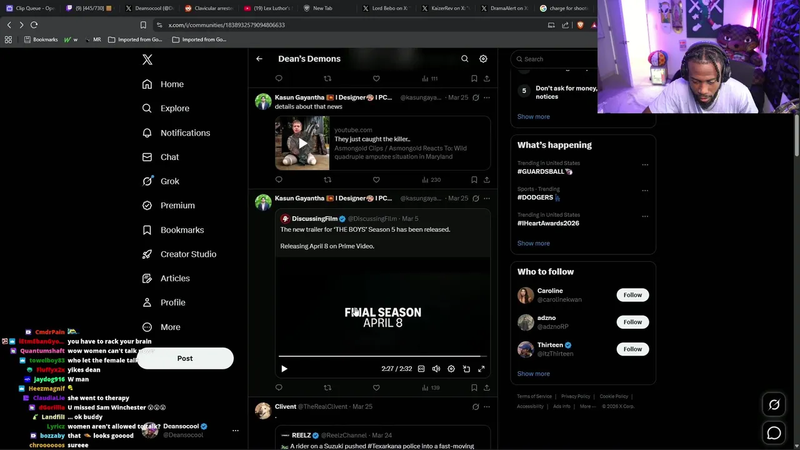Mute the trailer video volume
The image size is (800, 450).
[x=436, y=369]
